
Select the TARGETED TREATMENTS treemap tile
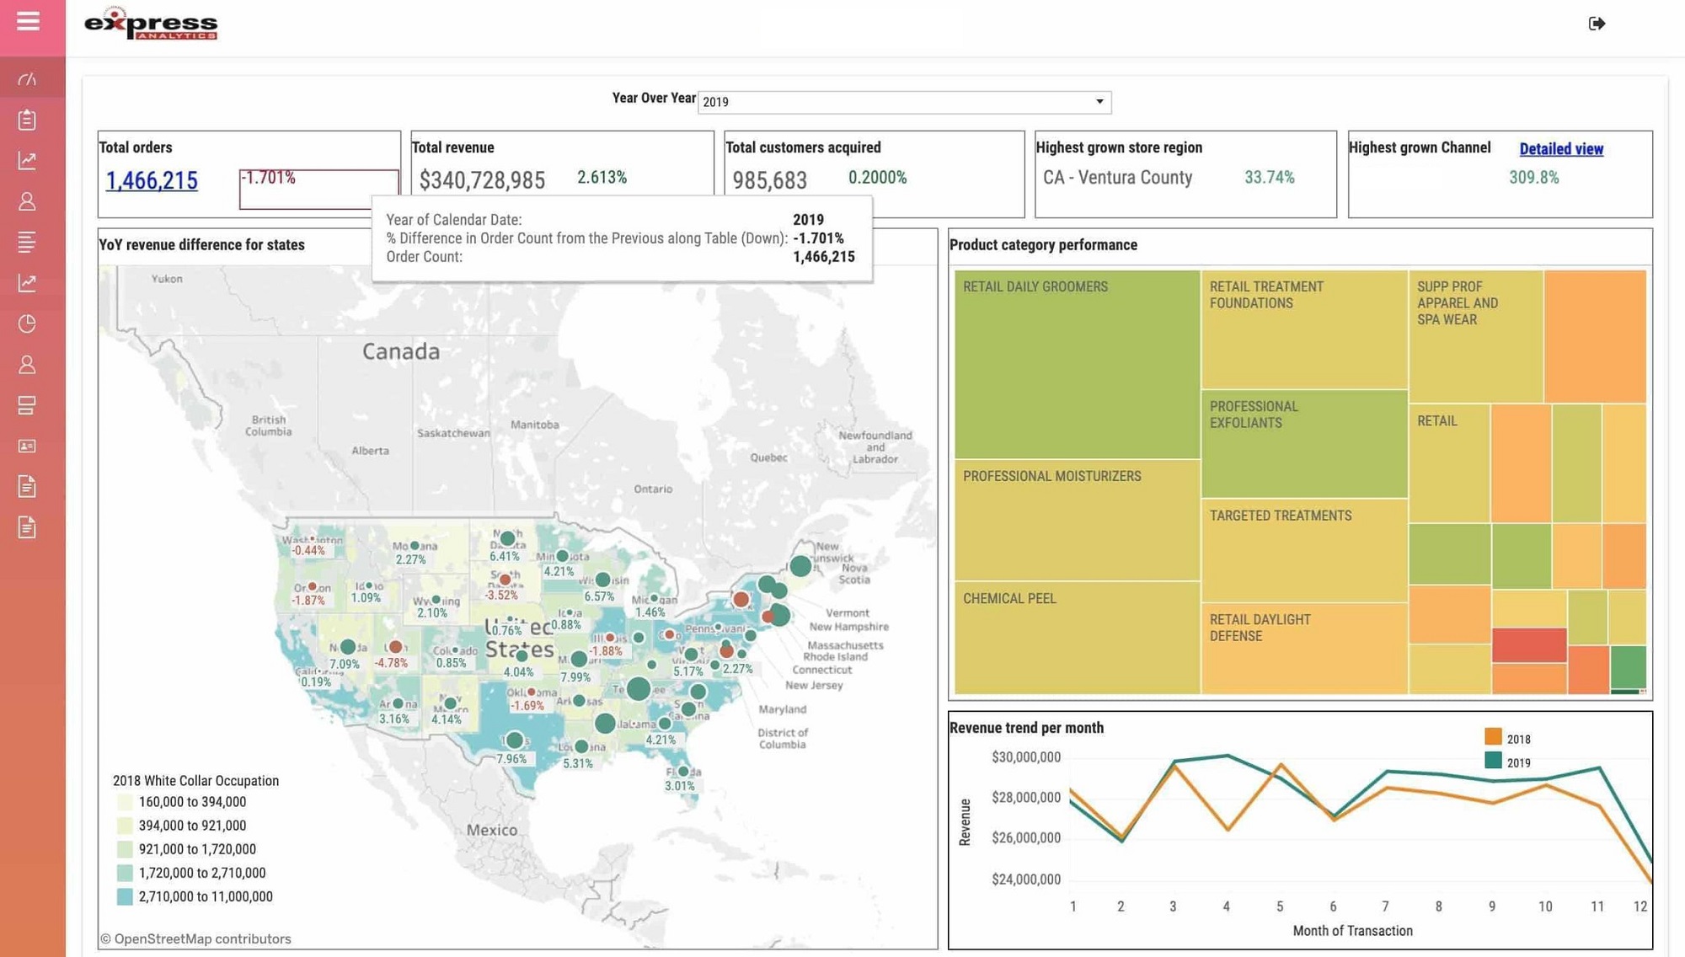(x=1304, y=551)
